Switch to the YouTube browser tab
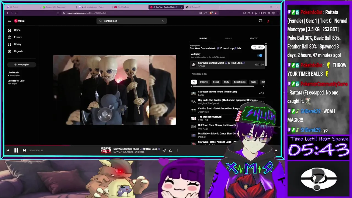 (x=129, y=7)
